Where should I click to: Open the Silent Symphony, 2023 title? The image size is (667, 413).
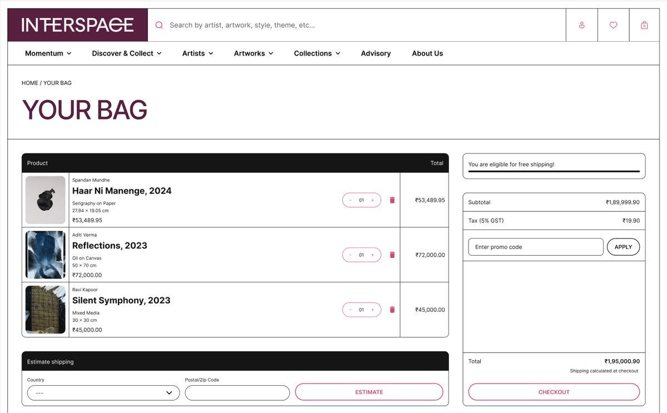tap(121, 300)
